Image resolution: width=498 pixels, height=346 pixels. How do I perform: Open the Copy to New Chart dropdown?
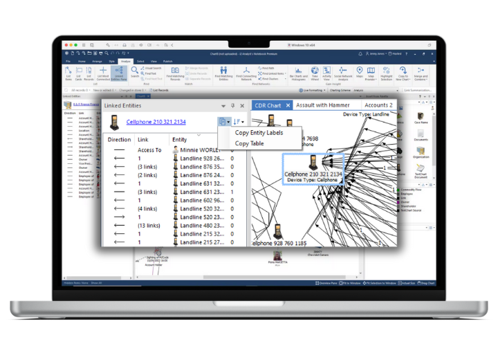(403, 73)
